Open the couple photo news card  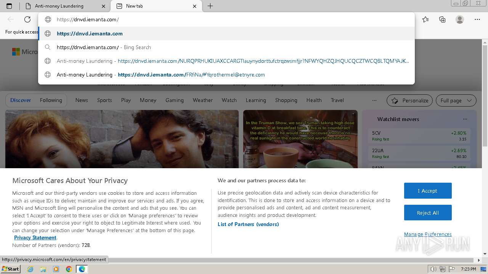tap(122, 139)
